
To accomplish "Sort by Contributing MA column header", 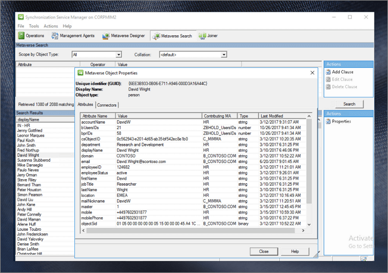I will pyautogui.click(x=220, y=116).
